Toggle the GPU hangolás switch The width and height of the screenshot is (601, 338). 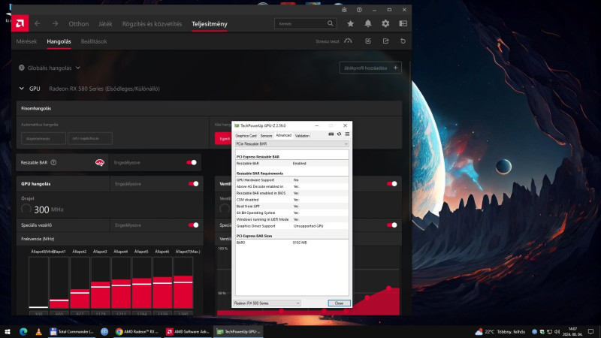coord(194,184)
